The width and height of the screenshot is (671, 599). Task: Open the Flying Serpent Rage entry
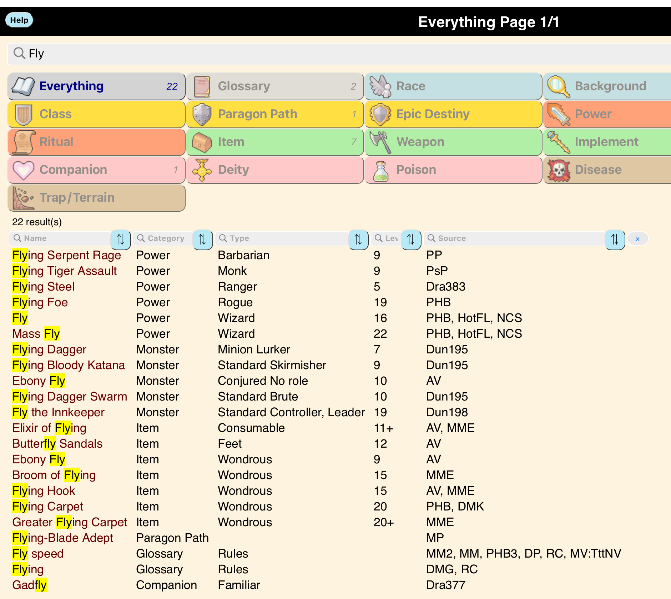(x=67, y=255)
